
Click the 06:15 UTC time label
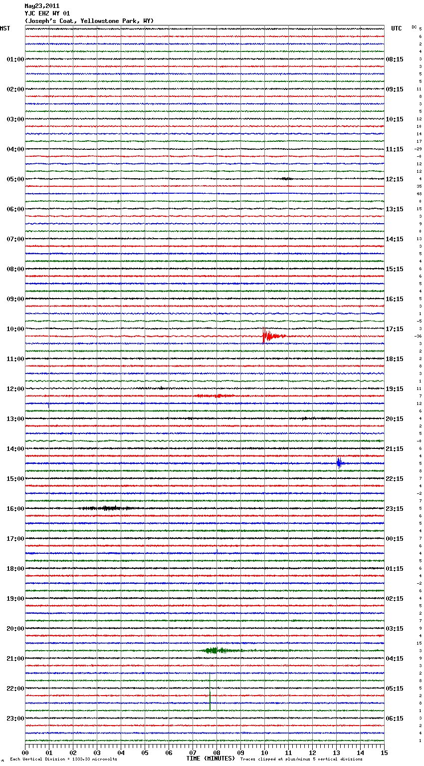point(395,719)
